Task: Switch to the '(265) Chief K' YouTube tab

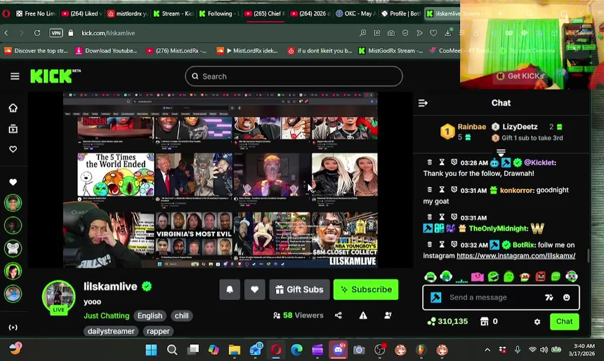Action: coord(264,14)
